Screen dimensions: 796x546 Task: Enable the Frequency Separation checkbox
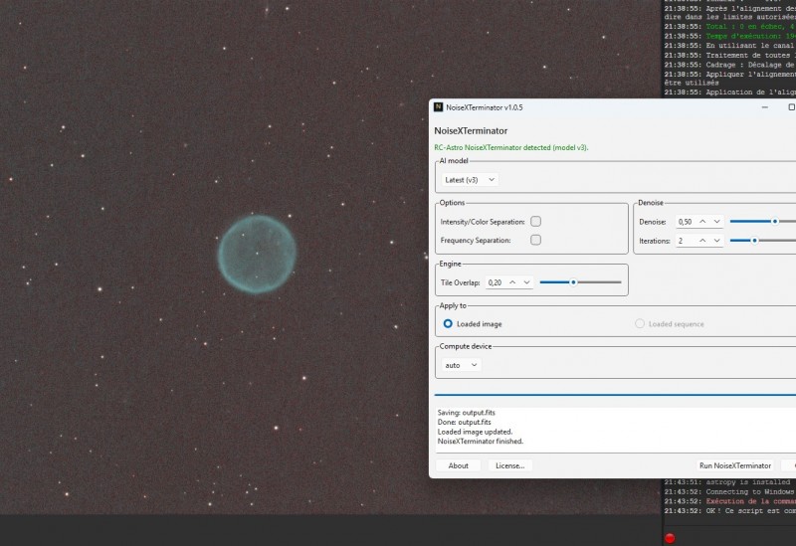coord(535,240)
